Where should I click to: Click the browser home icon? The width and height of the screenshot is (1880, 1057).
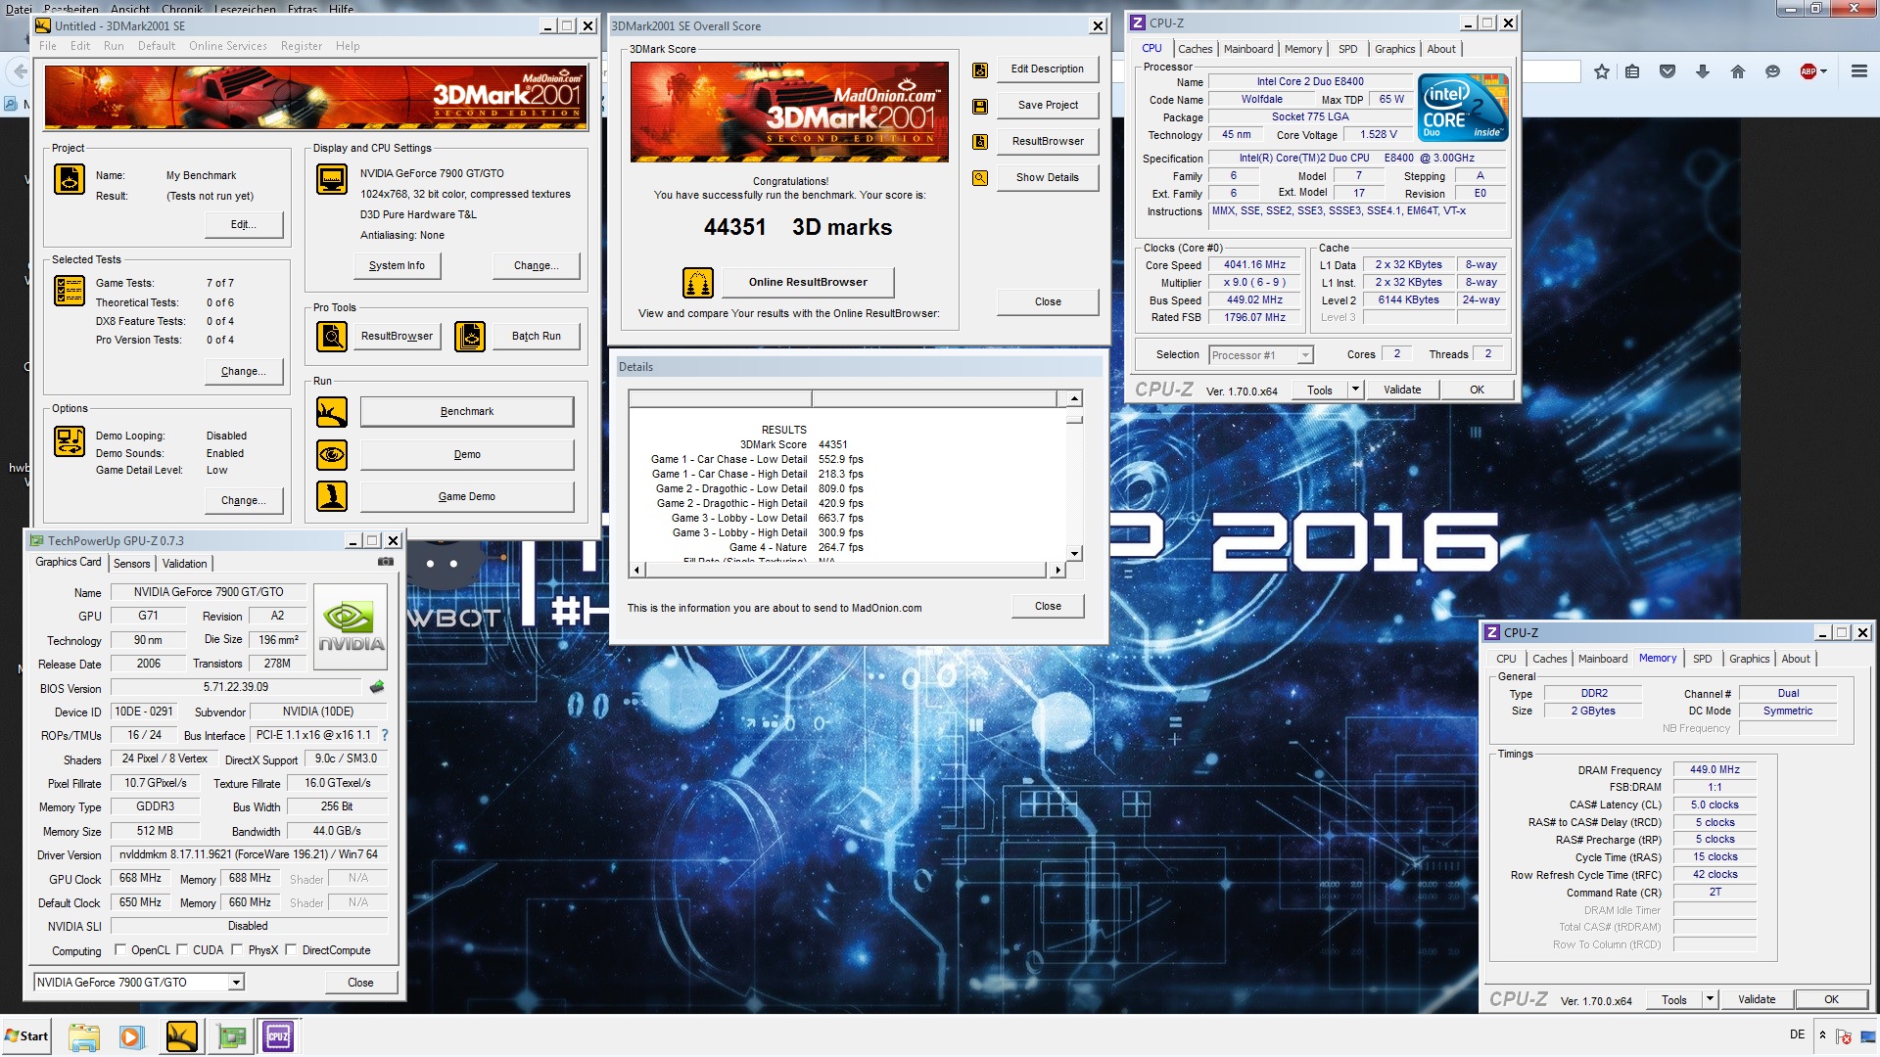1738,71
